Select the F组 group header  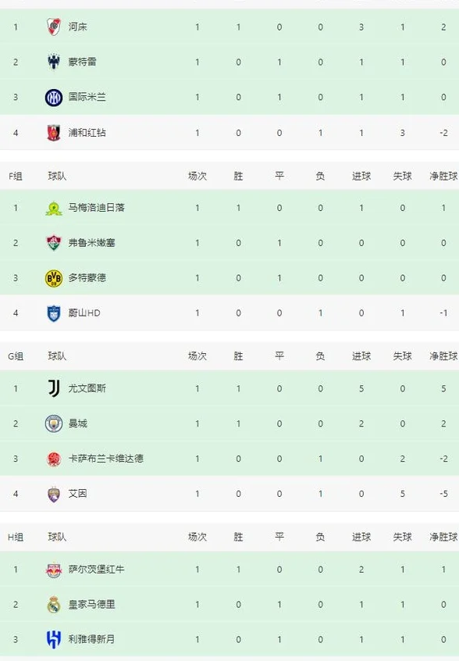tap(16, 177)
